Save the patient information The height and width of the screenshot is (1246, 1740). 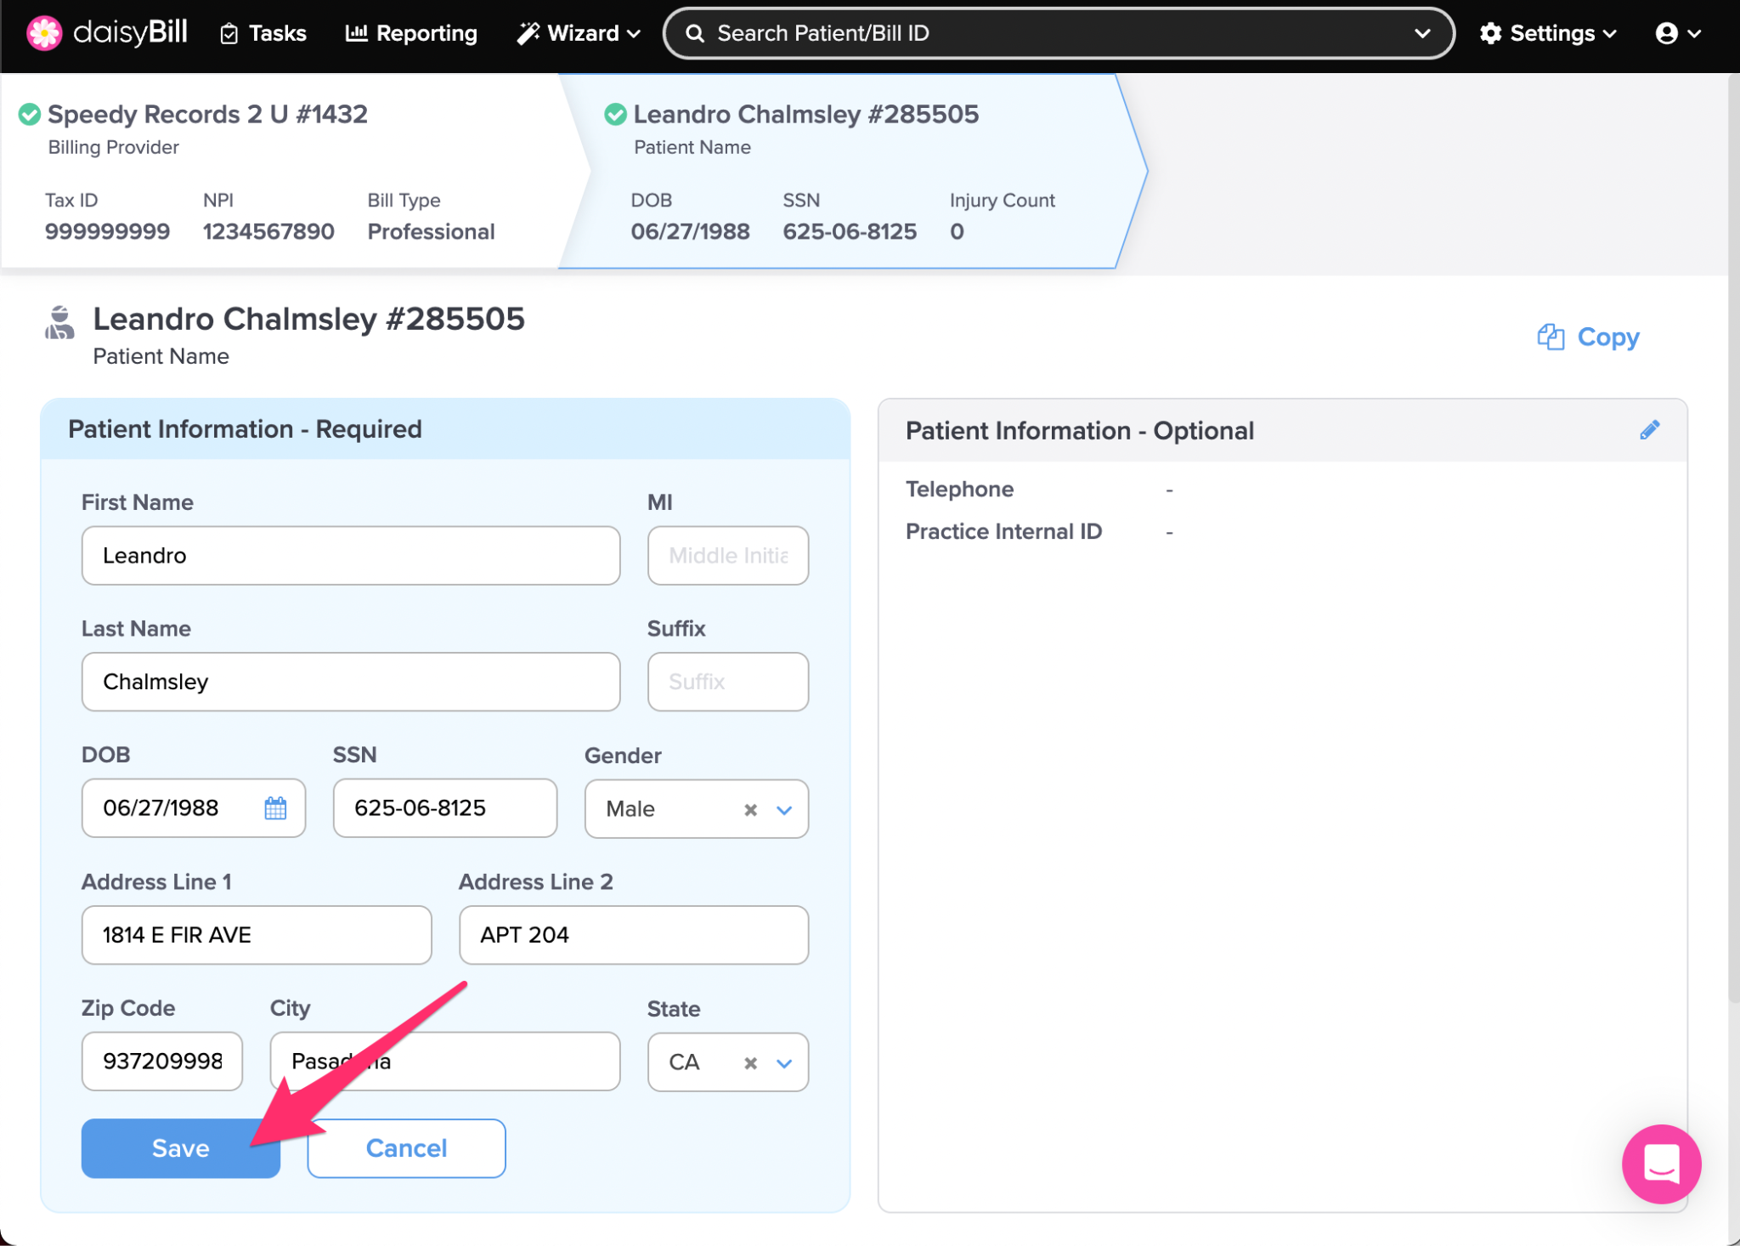point(180,1148)
